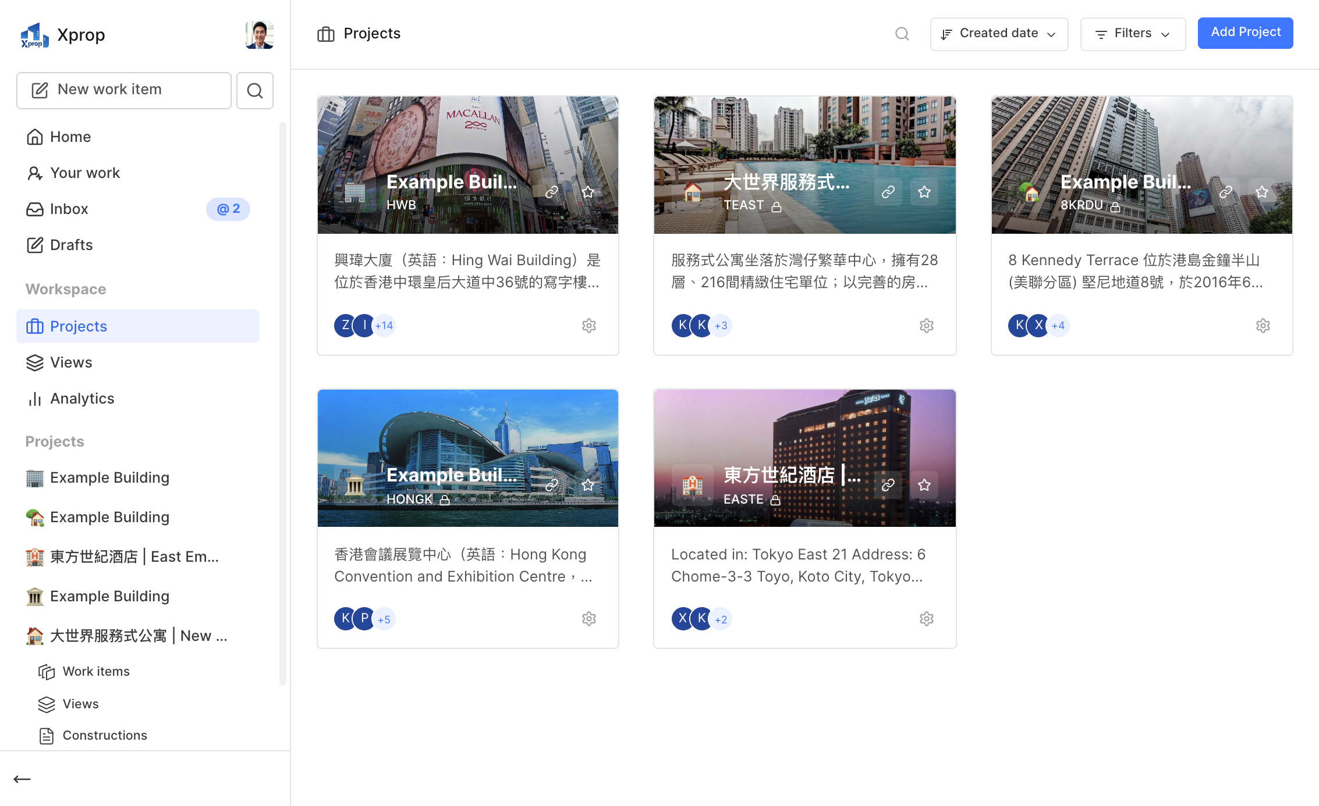Click the sidebar search icon button

point(255,91)
